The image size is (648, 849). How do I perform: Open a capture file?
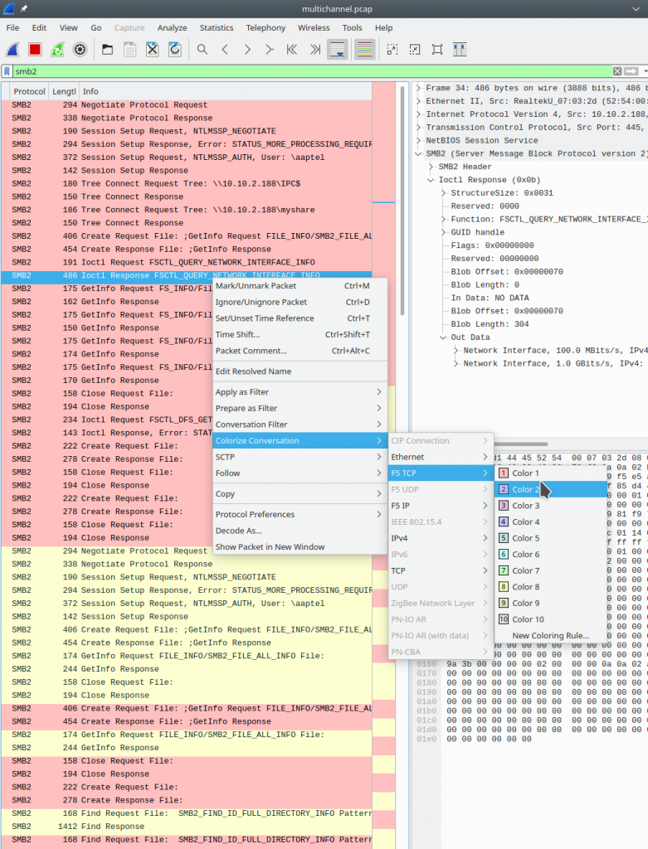tap(108, 50)
